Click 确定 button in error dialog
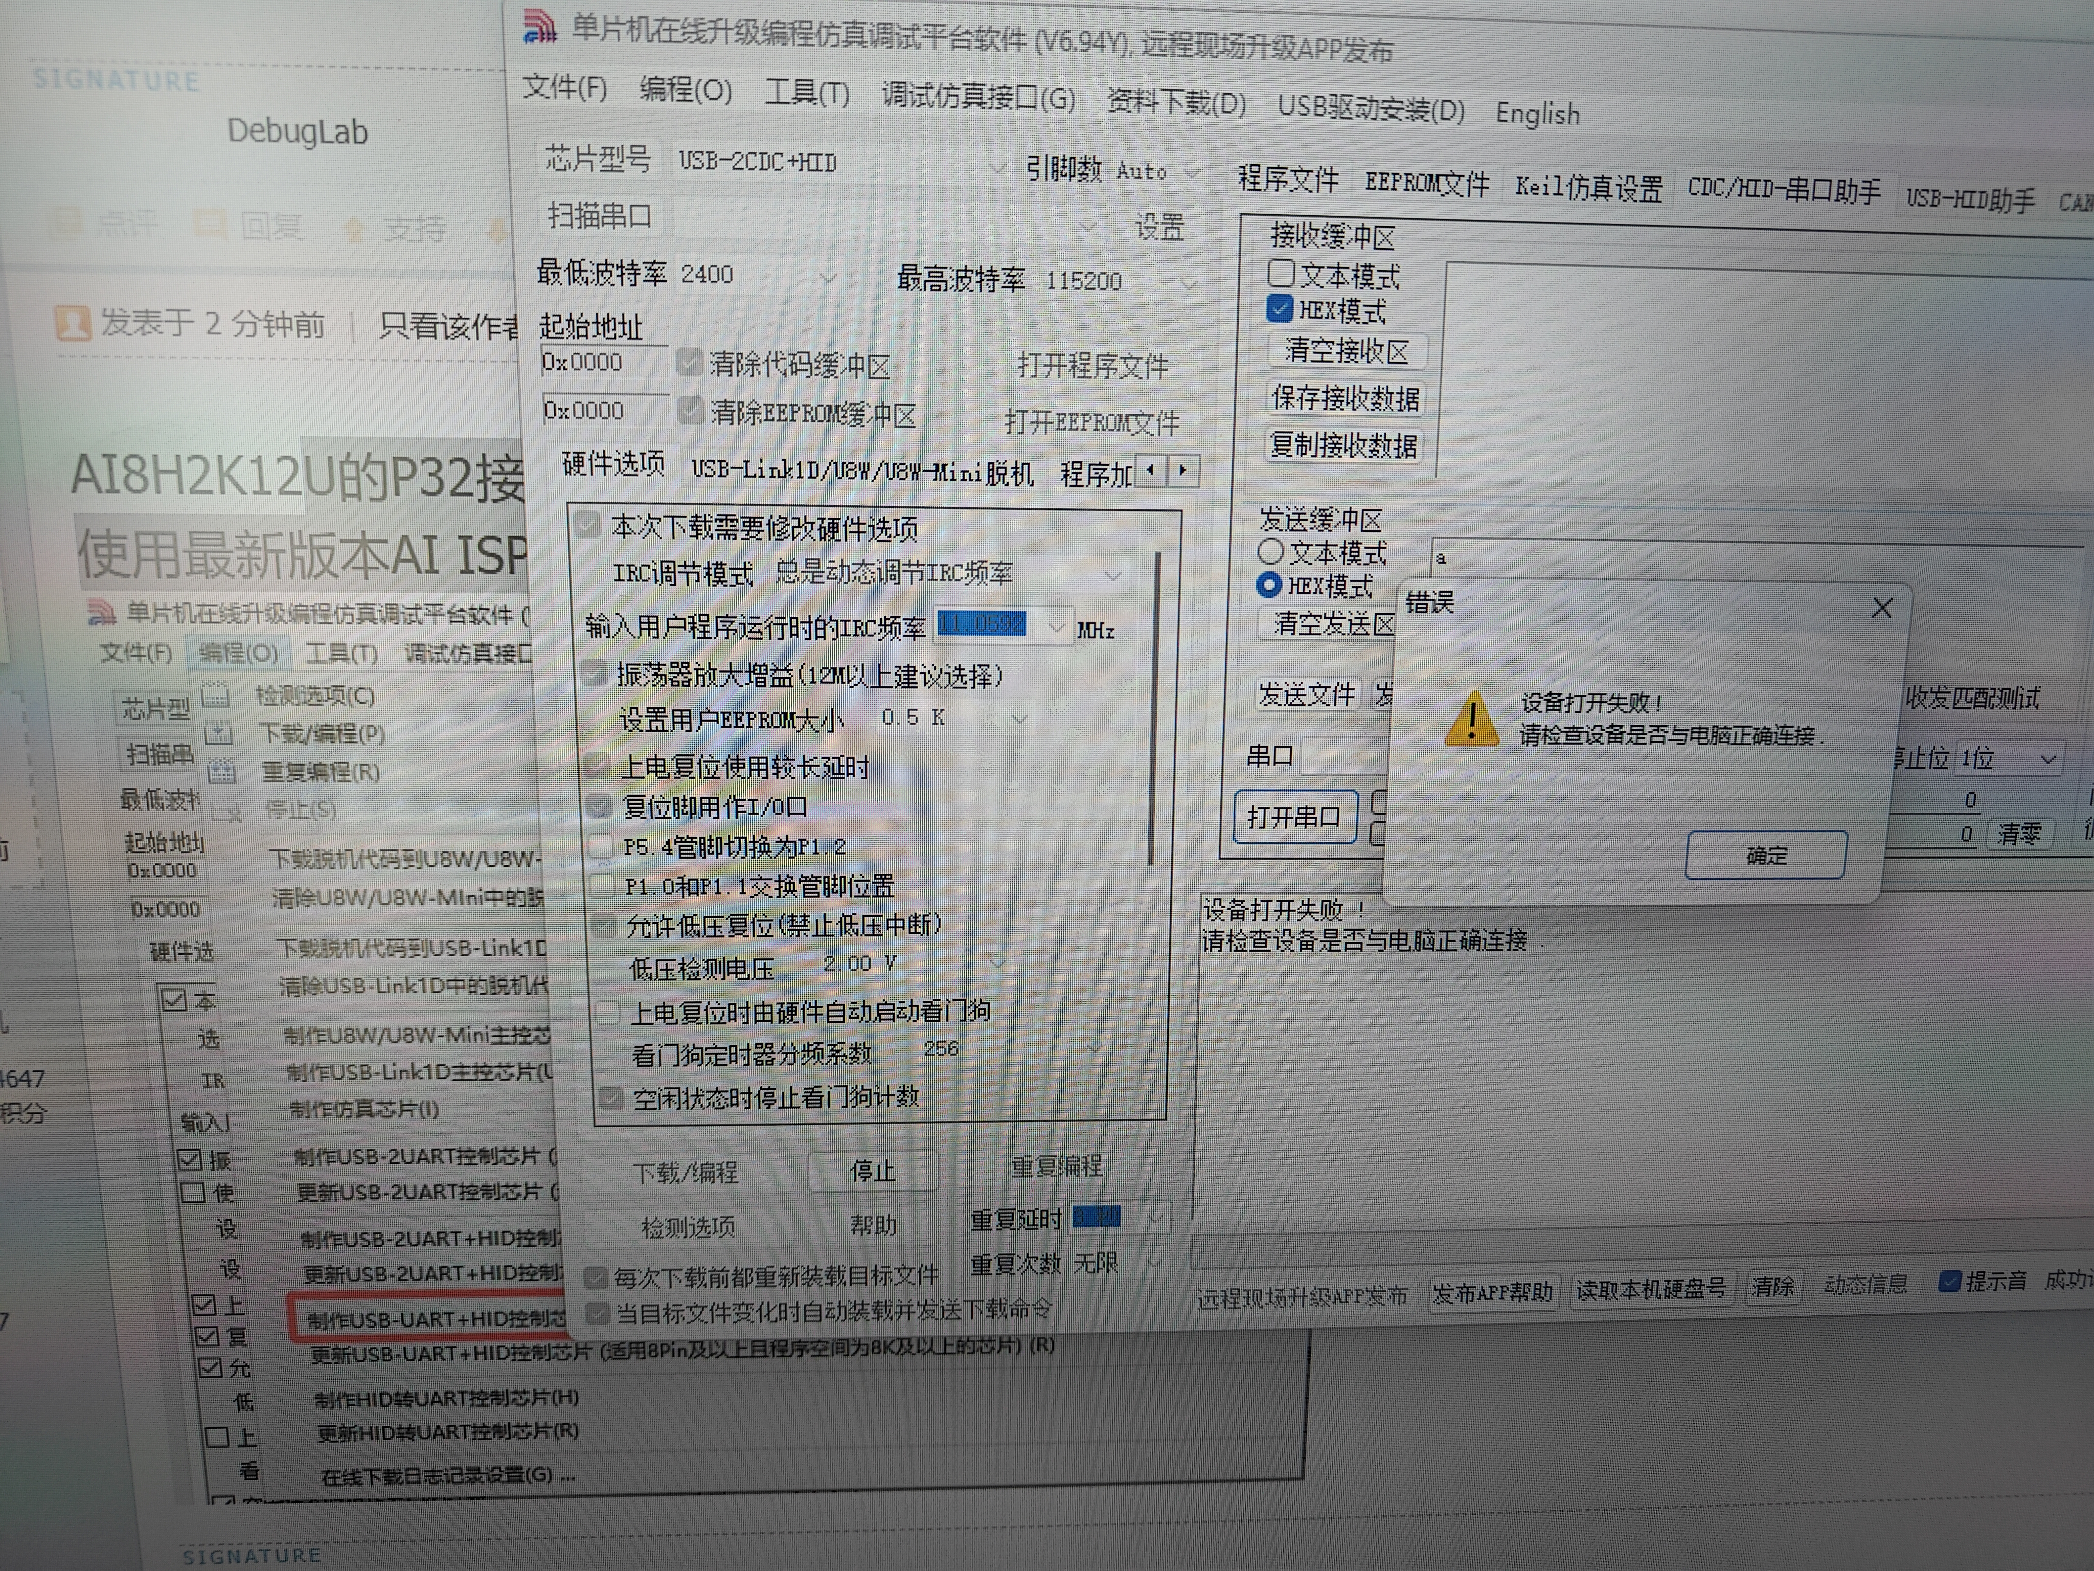The width and height of the screenshot is (2094, 1571). pyautogui.click(x=1765, y=855)
